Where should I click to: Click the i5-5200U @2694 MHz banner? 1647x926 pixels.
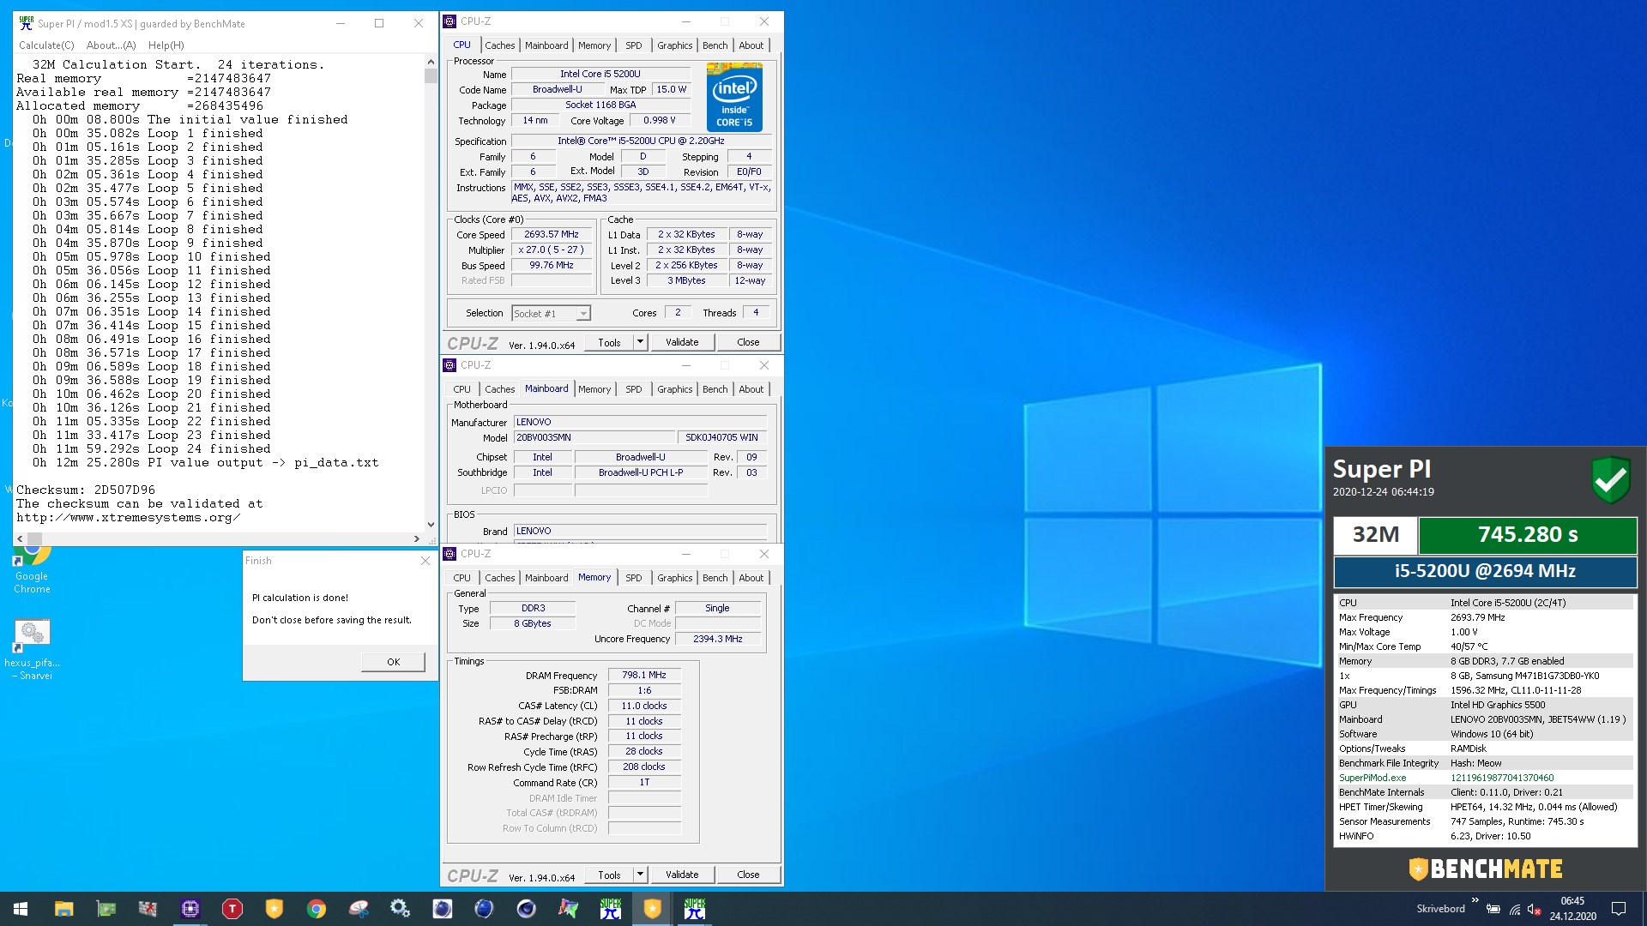point(1485,571)
